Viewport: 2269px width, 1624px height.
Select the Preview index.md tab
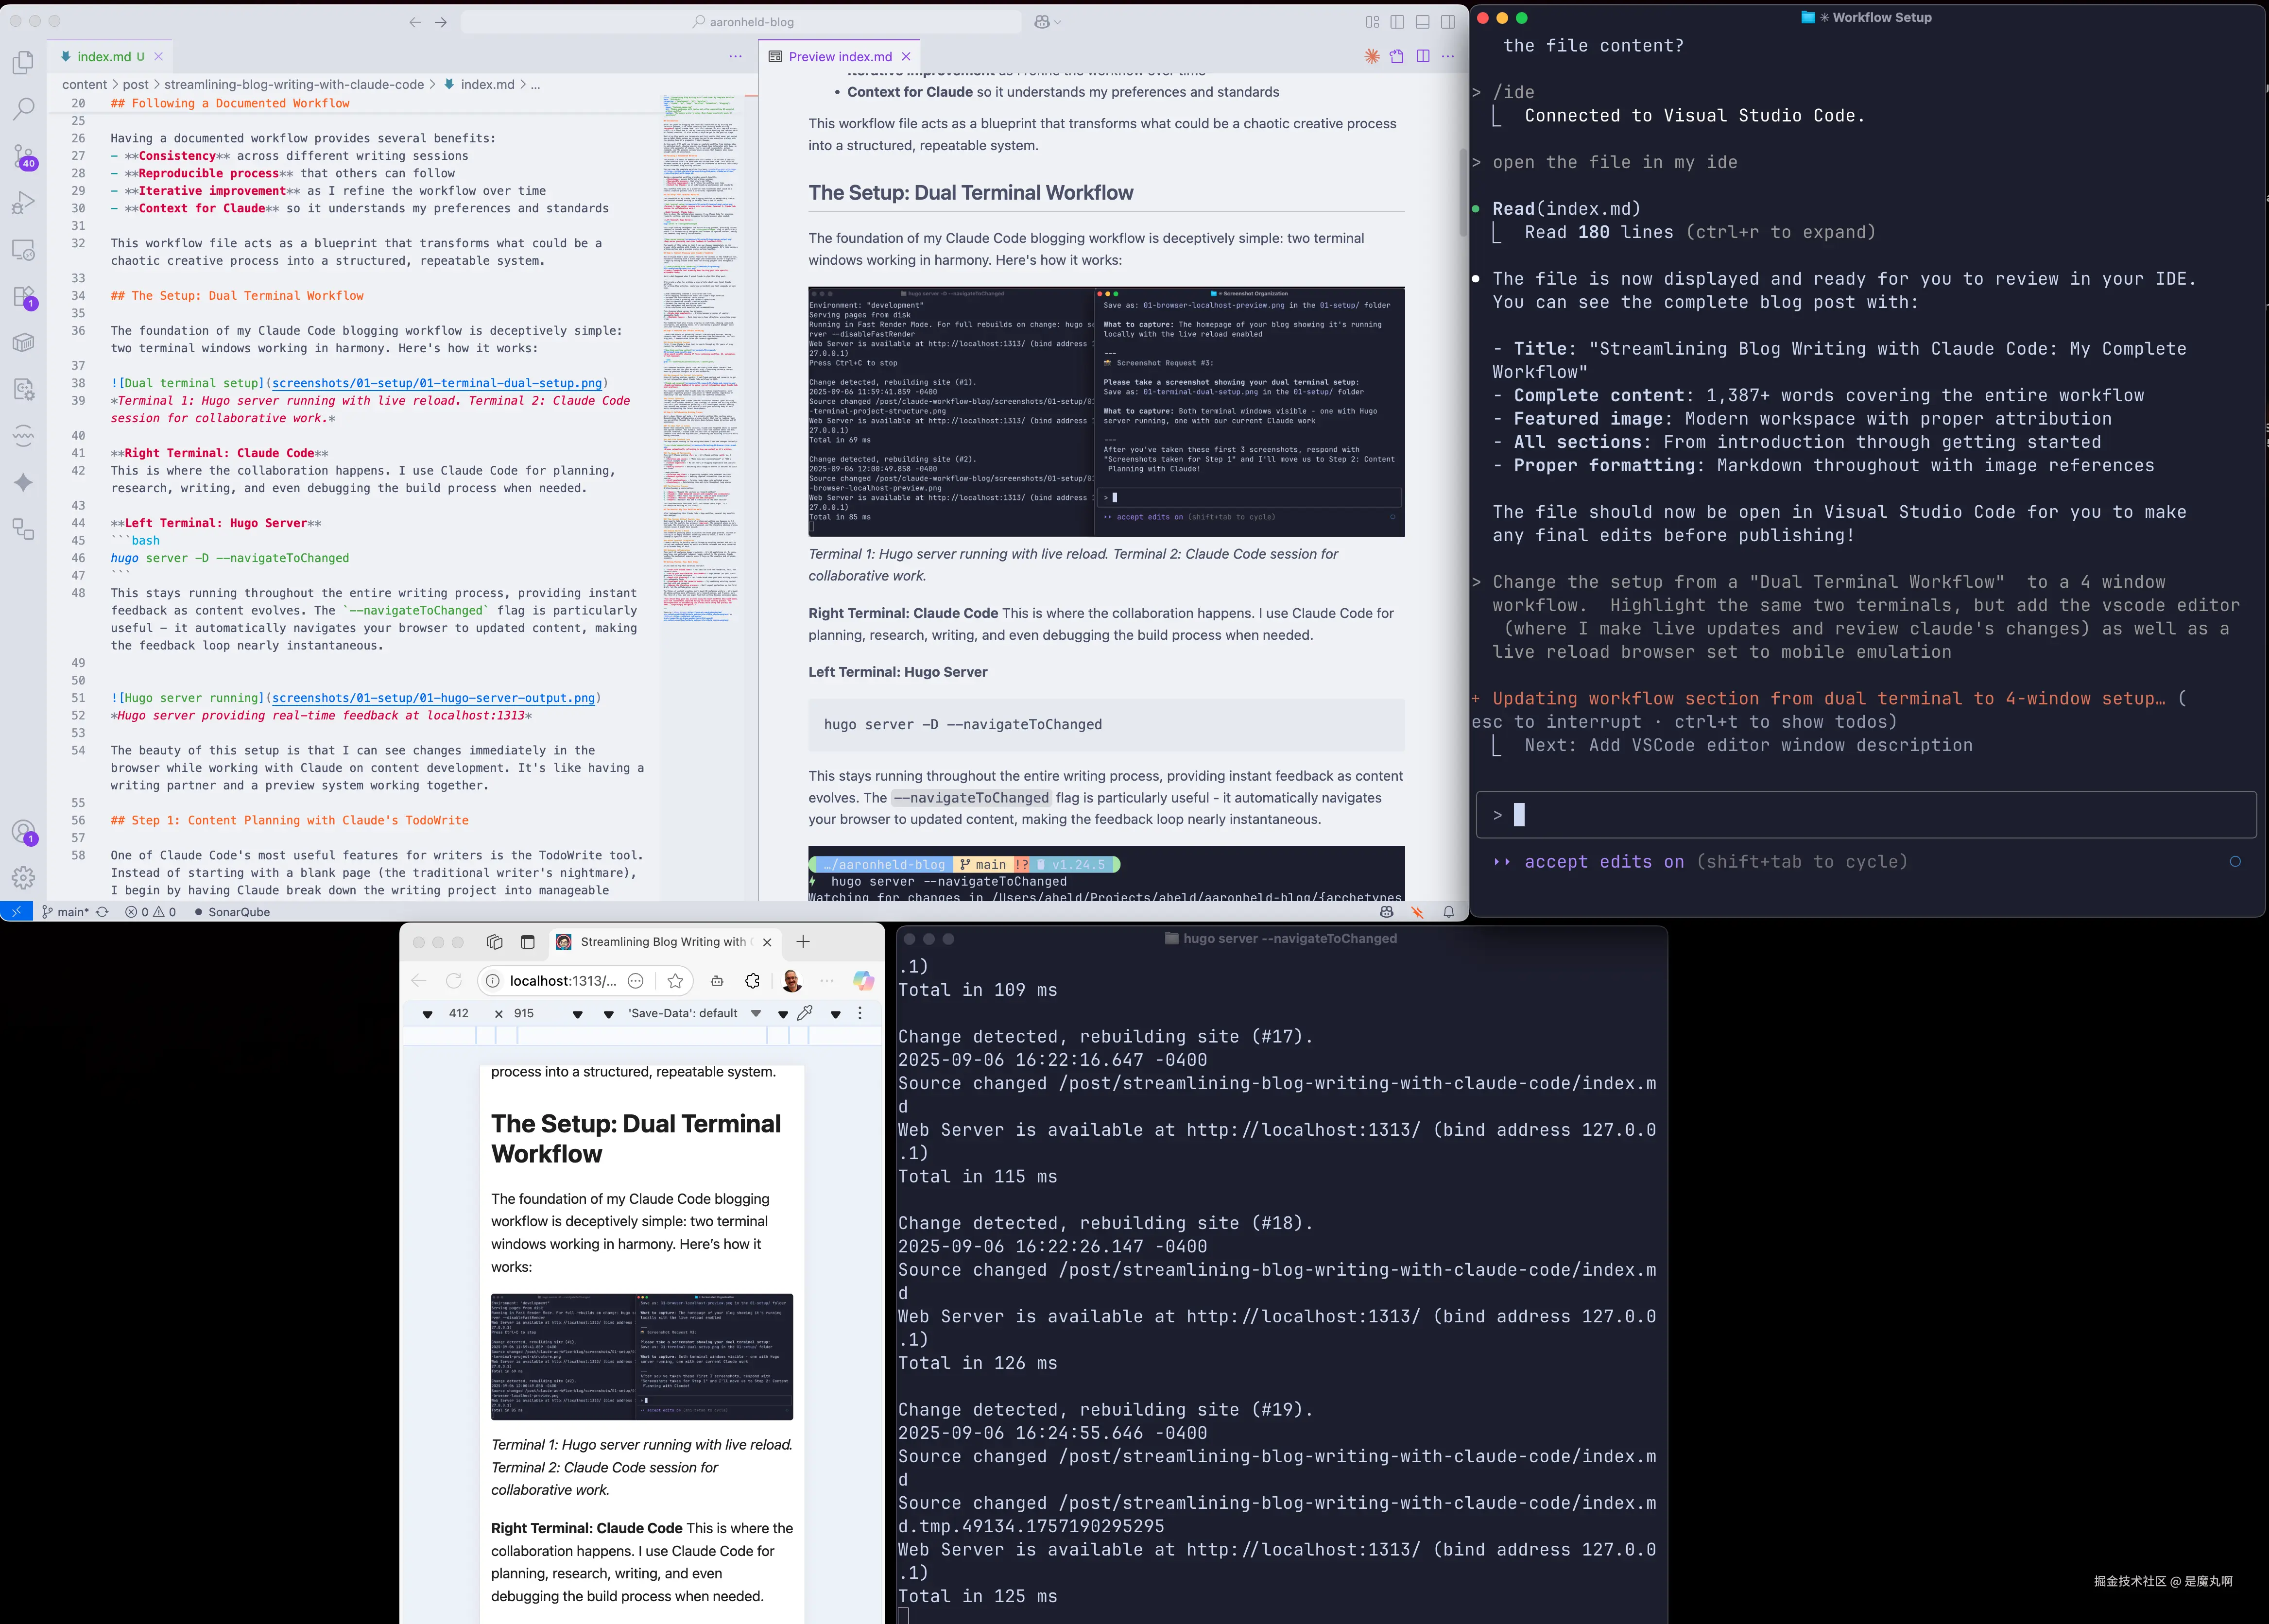point(839,57)
